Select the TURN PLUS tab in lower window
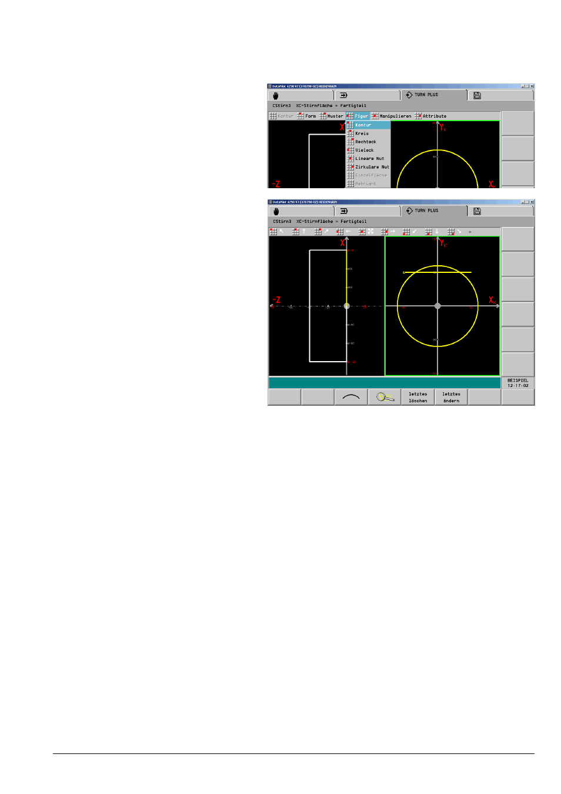This screenshot has height=794, width=561. tap(434, 211)
